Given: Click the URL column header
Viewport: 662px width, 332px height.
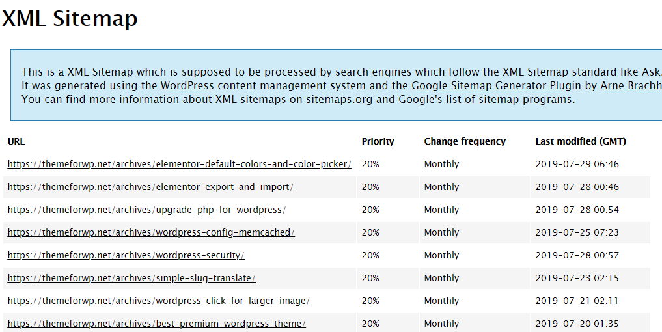Looking at the screenshot, I should tap(16, 141).
